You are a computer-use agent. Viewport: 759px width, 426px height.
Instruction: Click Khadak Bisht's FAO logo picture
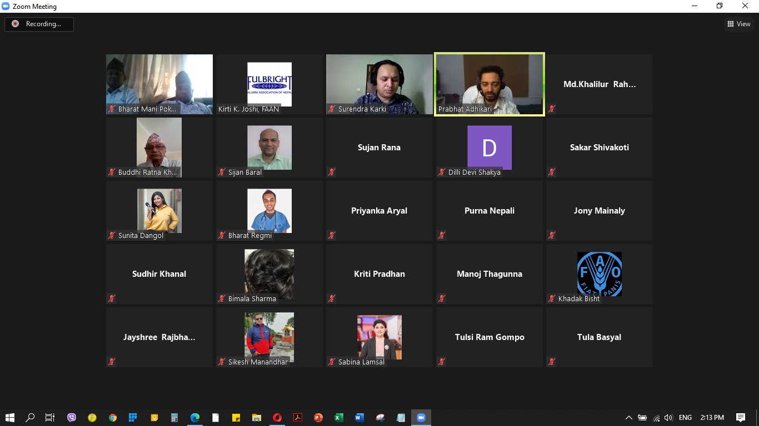coord(599,273)
